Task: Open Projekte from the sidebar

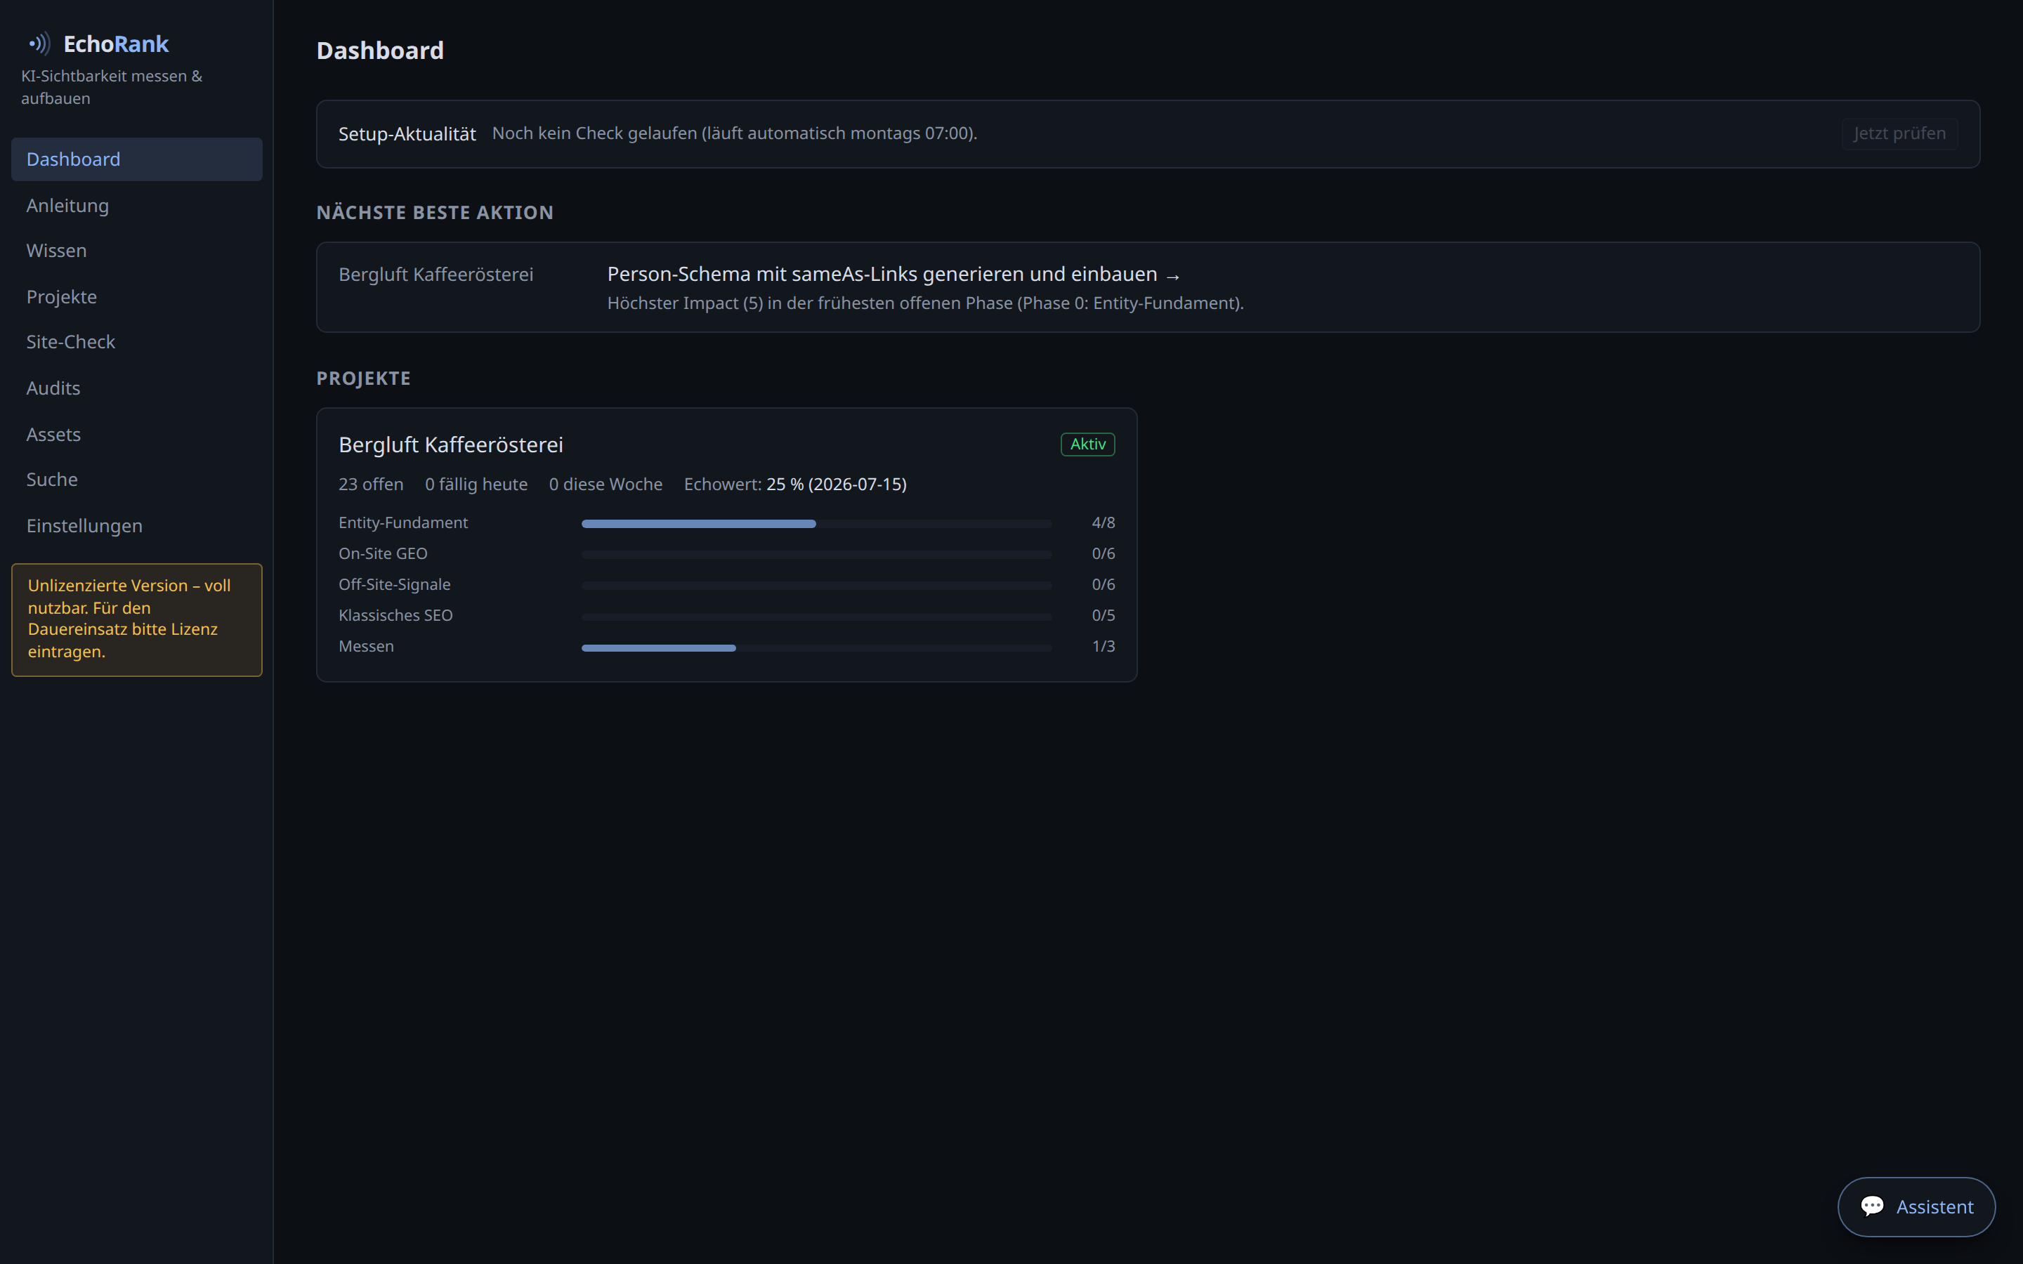Action: click(x=136, y=297)
